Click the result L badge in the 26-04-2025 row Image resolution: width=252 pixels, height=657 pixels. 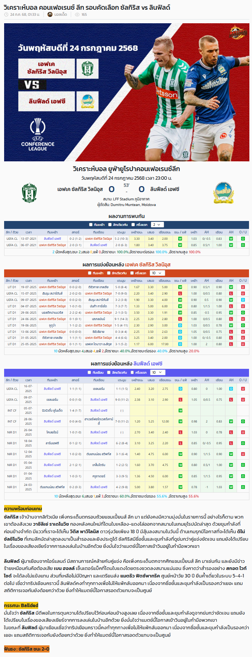(180, 432)
